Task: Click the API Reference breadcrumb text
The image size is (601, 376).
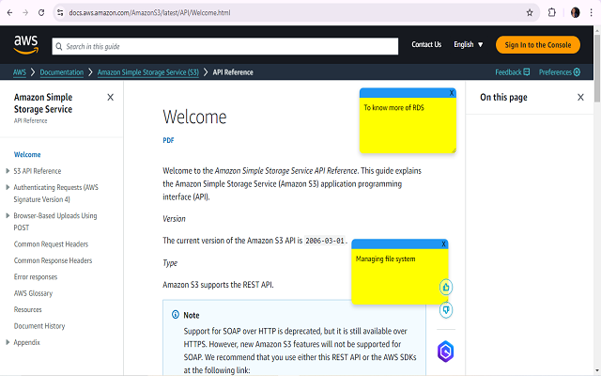Action: click(x=233, y=72)
